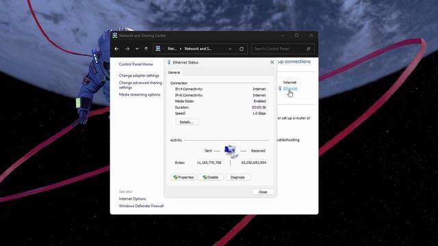Click the Ethernet Status title icon

[x=169, y=62]
